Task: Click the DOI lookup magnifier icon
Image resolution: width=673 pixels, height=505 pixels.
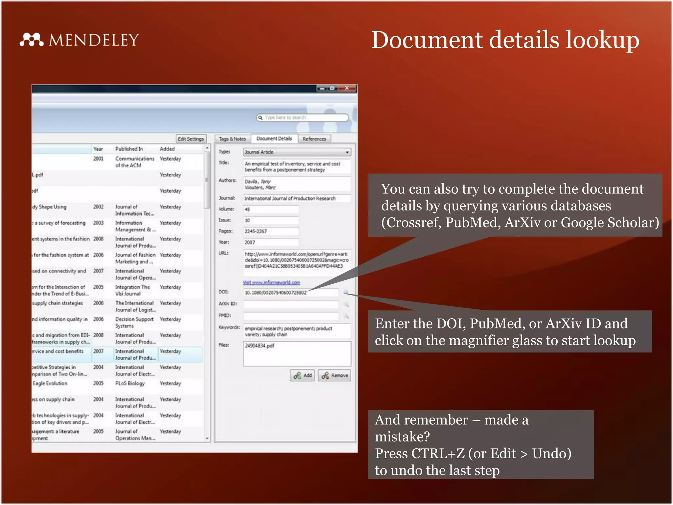Action: 346,292
